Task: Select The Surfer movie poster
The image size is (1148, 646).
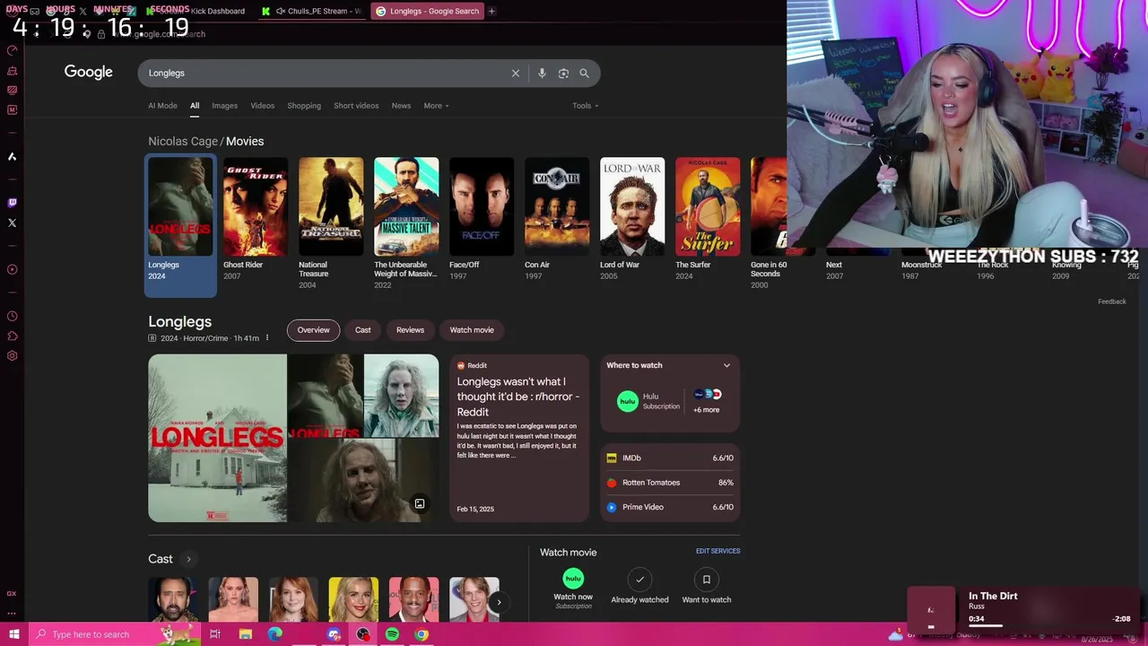Action: point(708,207)
